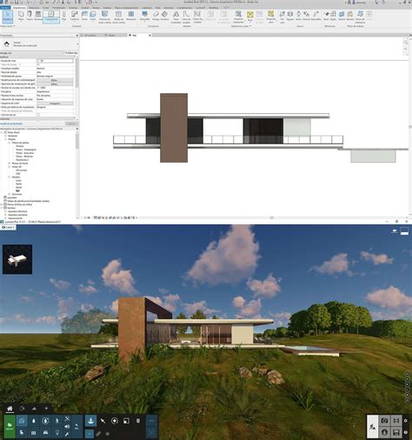This screenshot has width=412, height=440.
Task: Select the Ventana window tool
Action: pos(38,16)
